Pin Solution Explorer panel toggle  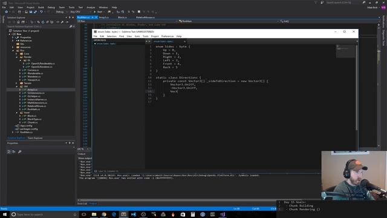coord(70,18)
